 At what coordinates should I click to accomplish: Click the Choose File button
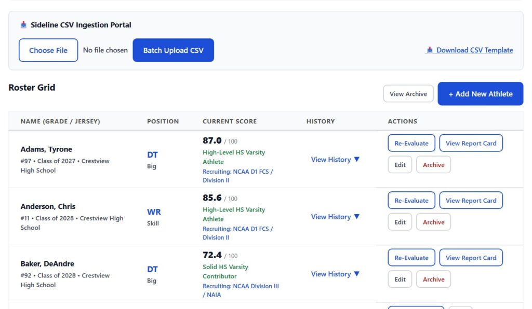pyautogui.click(x=48, y=50)
